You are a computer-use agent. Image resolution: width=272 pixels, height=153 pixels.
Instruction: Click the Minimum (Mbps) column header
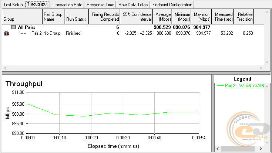point(182,17)
